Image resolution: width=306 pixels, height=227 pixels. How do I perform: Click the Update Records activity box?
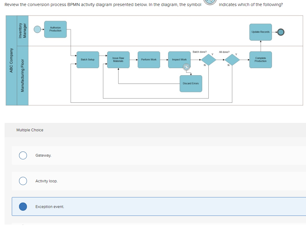point(260,31)
